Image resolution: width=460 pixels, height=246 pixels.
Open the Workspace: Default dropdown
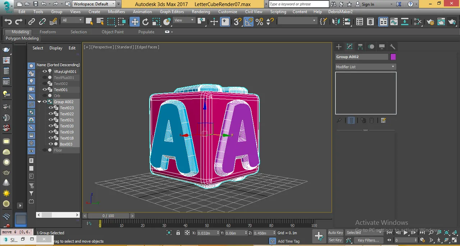[x=94, y=4]
